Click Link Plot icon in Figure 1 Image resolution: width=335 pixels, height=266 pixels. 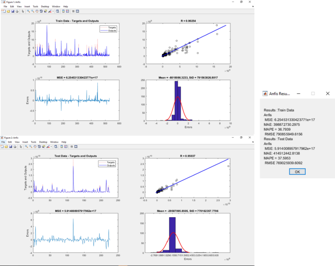58,11
